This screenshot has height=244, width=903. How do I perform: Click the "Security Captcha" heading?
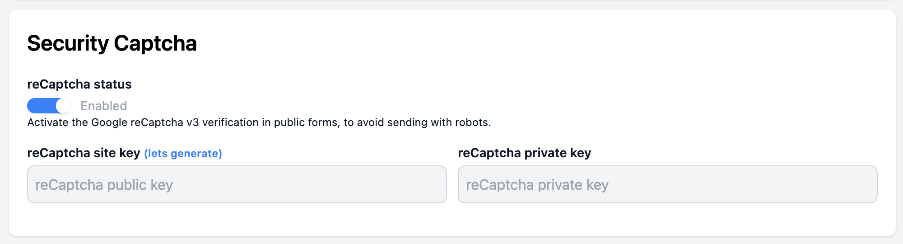[x=112, y=43]
